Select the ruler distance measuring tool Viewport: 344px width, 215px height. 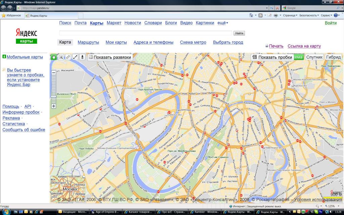(68, 57)
